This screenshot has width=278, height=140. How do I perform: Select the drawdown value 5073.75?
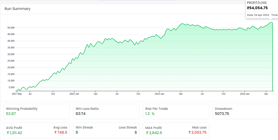pos(222,114)
